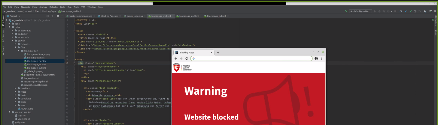Click the Chrome address bar
The width and height of the screenshot is (438, 125).
pos(252,58)
